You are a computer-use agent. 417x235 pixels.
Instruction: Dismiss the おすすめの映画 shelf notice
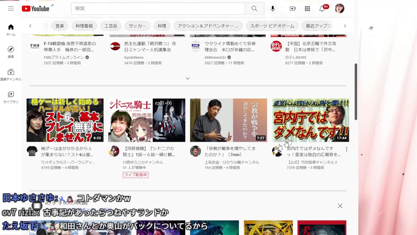(340, 206)
